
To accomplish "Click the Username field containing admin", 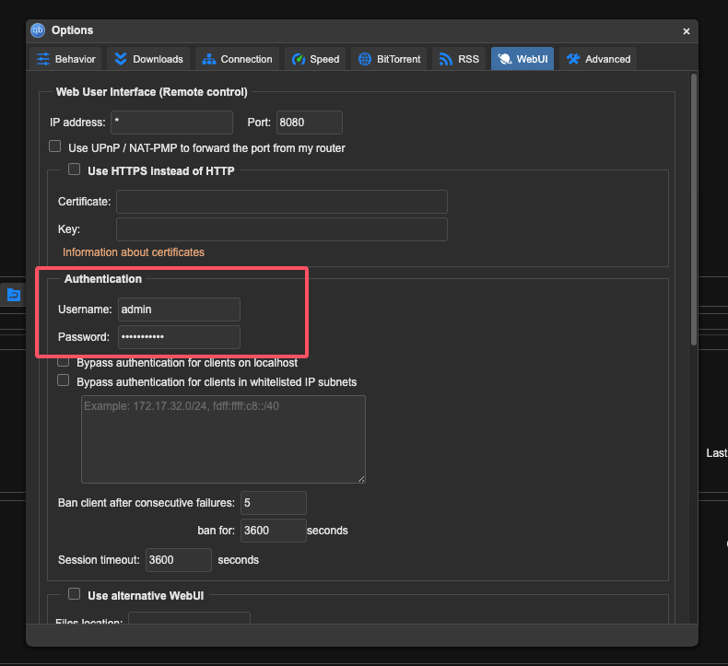I will [x=179, y=310].
